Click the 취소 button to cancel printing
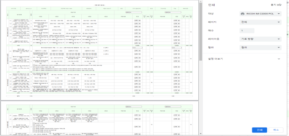Image resolution: width=289 pixels, height=136 pixels. click(276, 130)
